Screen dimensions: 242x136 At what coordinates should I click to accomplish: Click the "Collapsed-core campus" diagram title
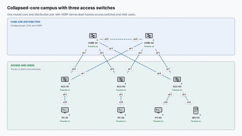click(x=61, y=8)
